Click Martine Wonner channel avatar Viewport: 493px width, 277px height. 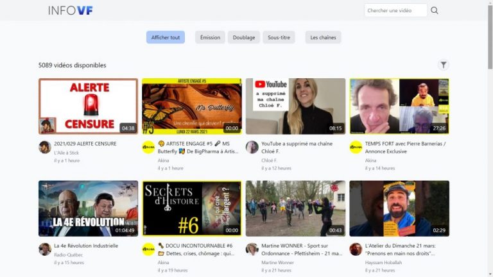pyautogui.click(x=252, y=249)
